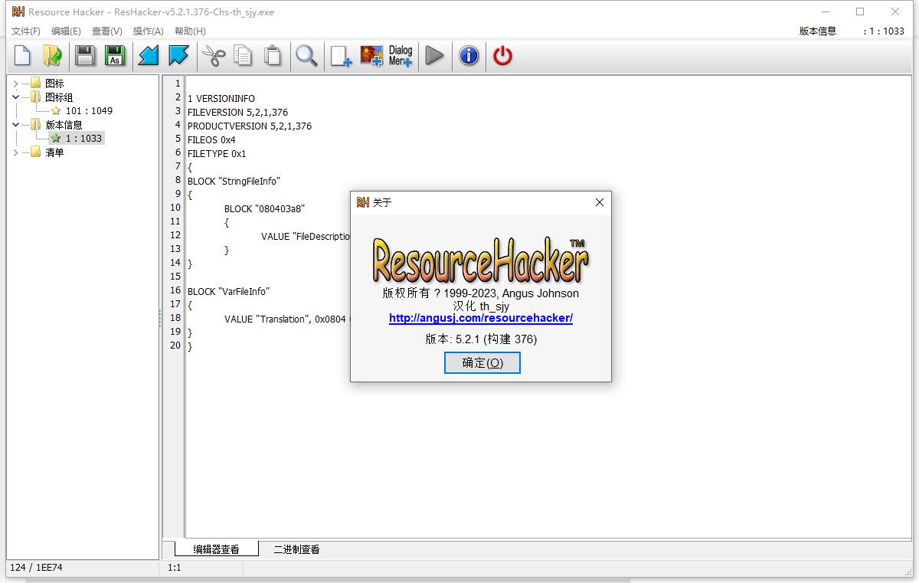
Task: Click the Save As floppy icon
Action: [x=115, y=56]
